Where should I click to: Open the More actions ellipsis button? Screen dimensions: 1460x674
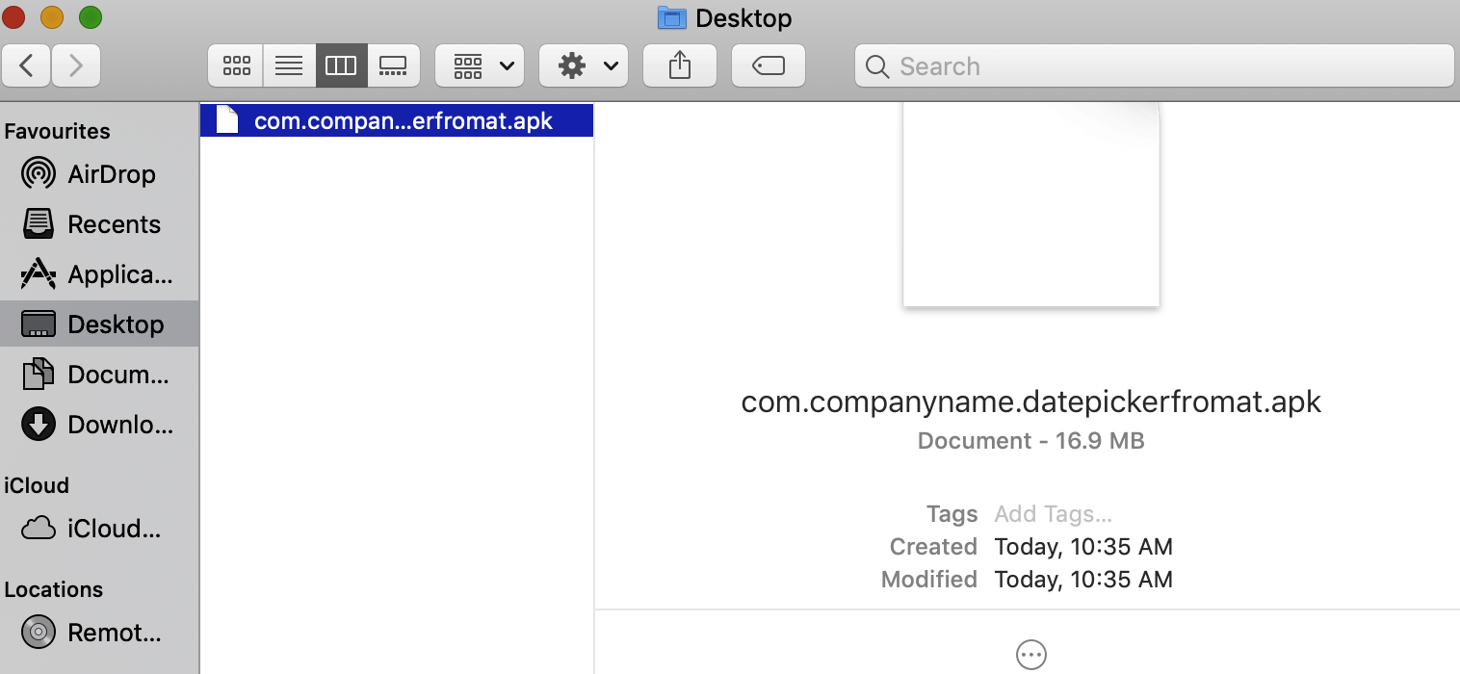(x=1030, y=654)
